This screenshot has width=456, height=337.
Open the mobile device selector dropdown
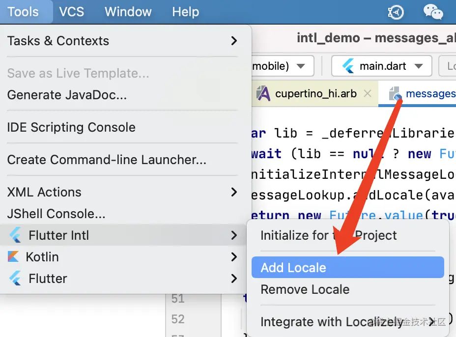pos(301,66)
